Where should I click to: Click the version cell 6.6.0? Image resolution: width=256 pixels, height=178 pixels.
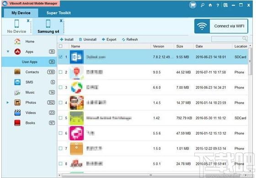tap(157, 87)
